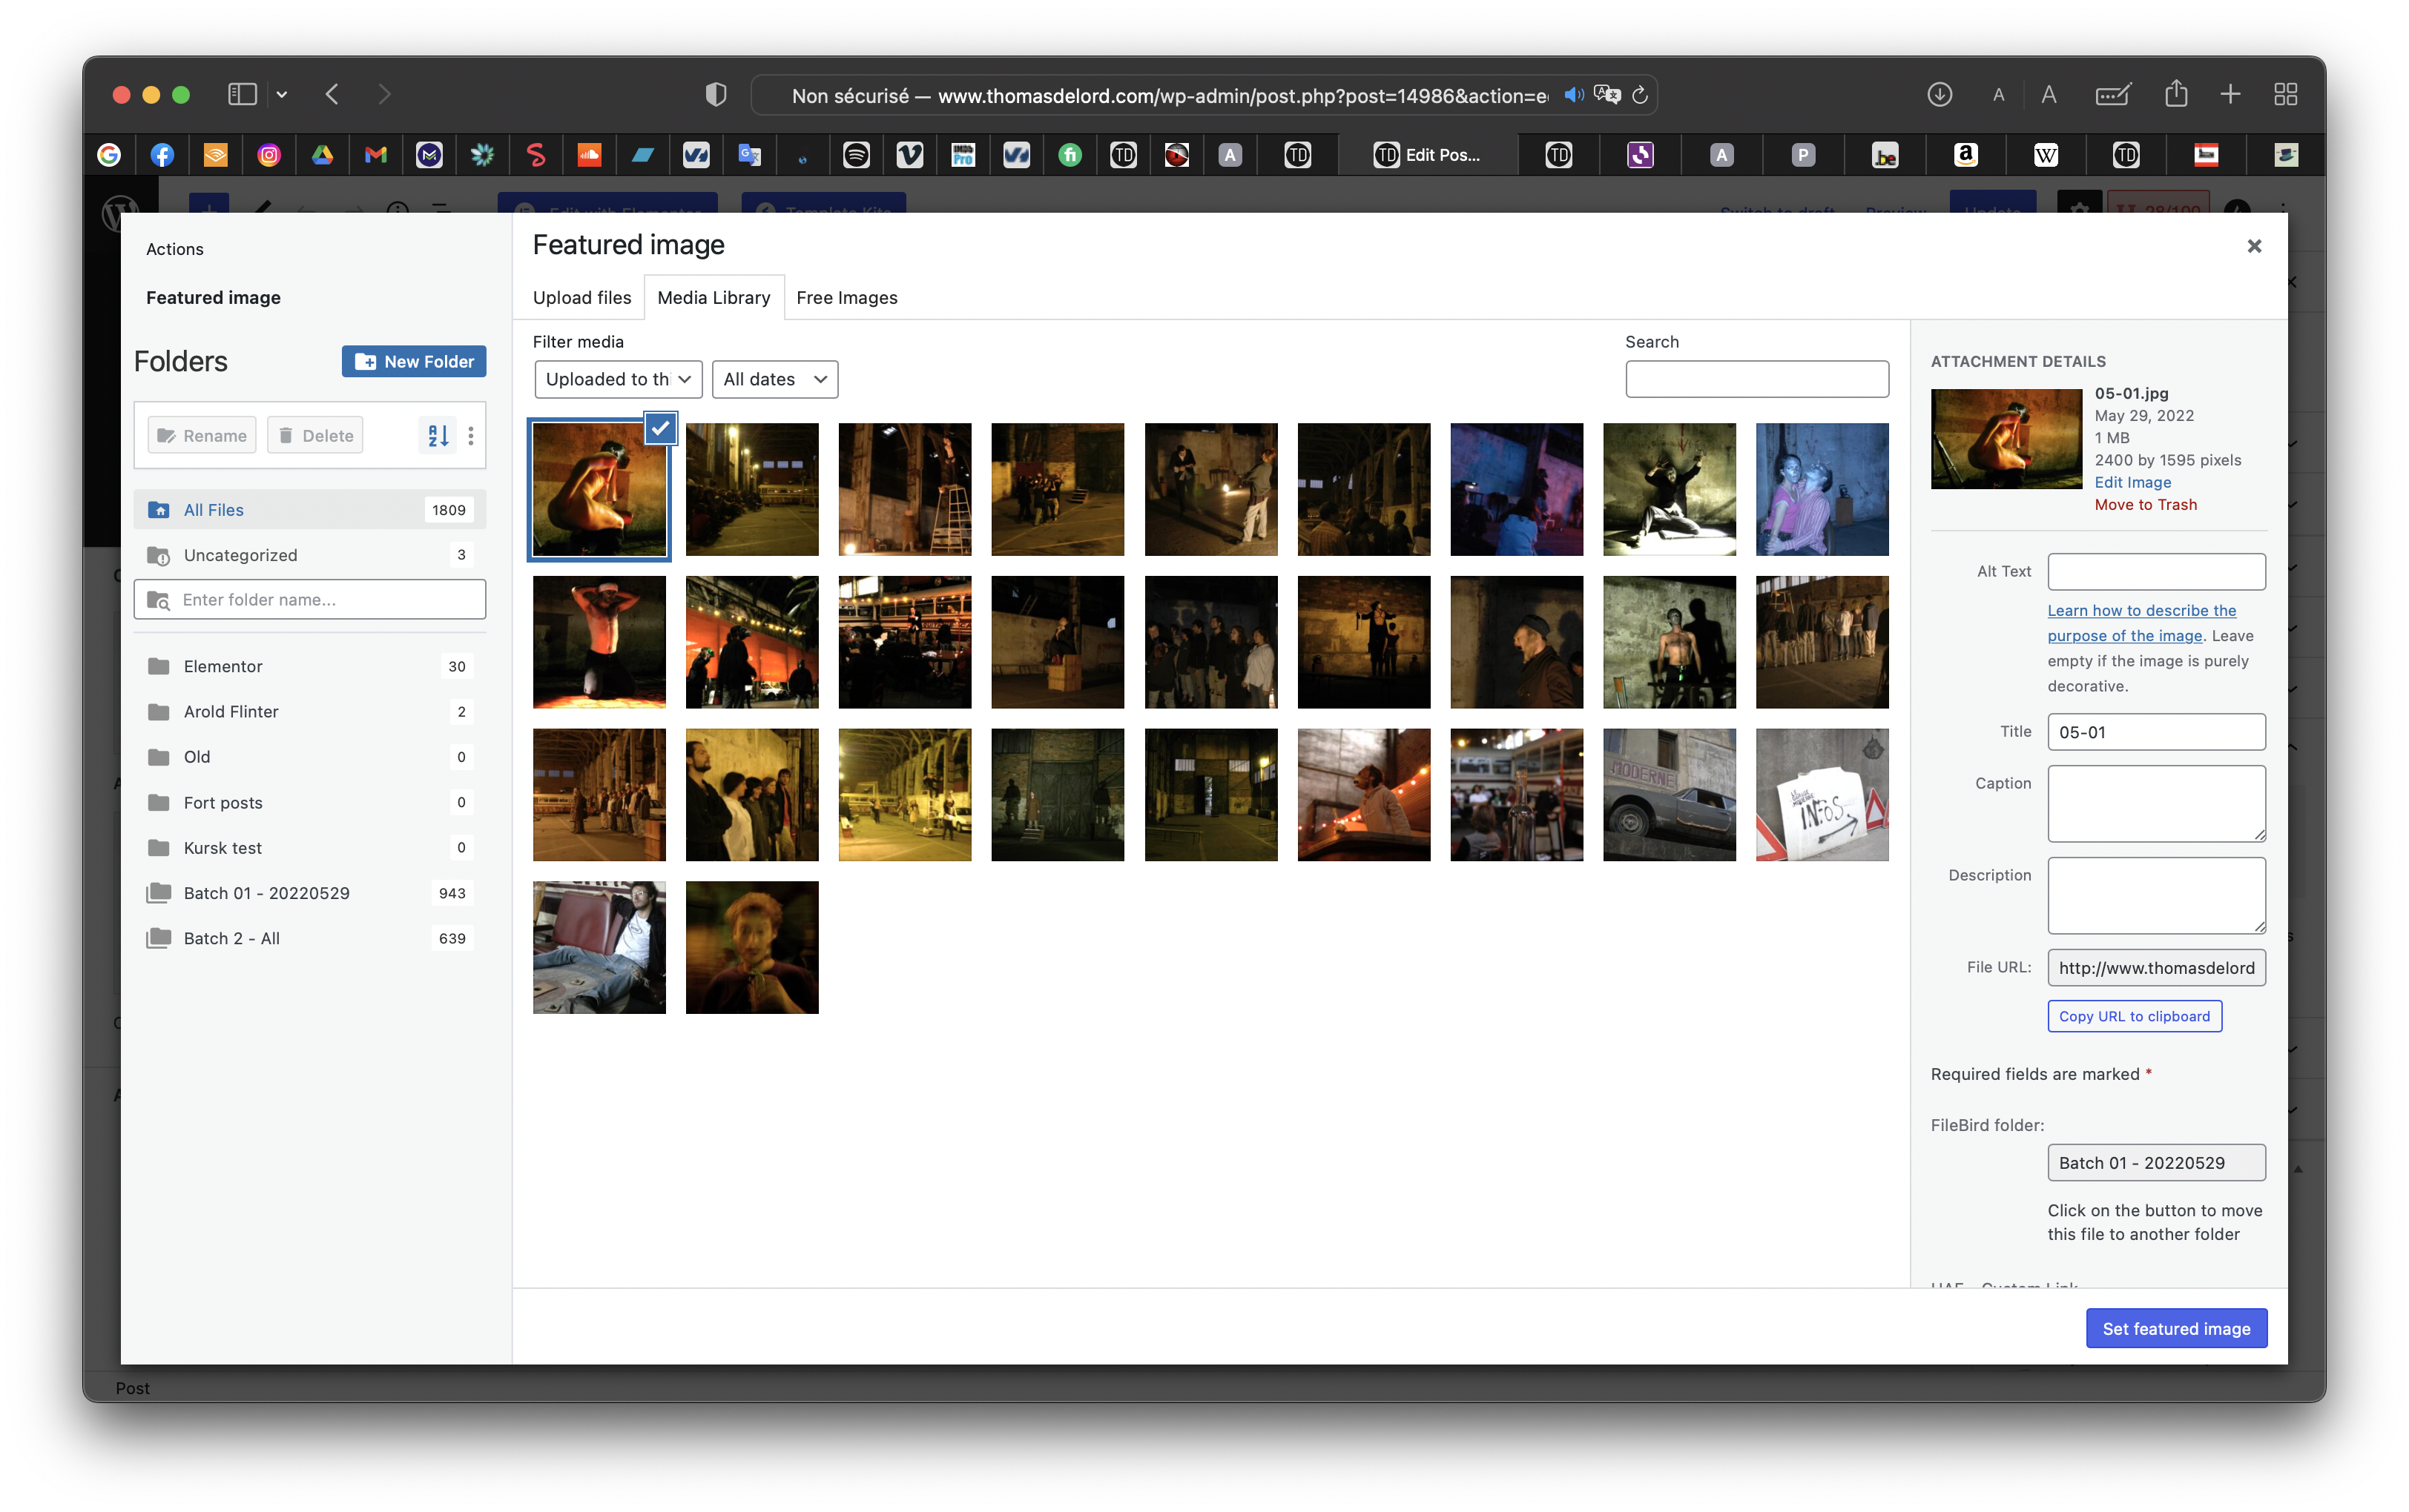Open the Google Drive pinned tab

click(322, 155)
